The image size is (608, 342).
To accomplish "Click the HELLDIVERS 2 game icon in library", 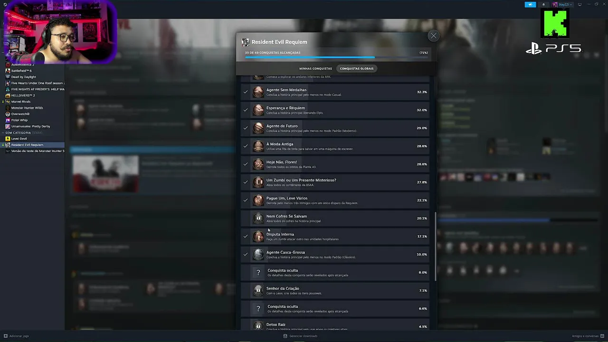I will point(8,95).
